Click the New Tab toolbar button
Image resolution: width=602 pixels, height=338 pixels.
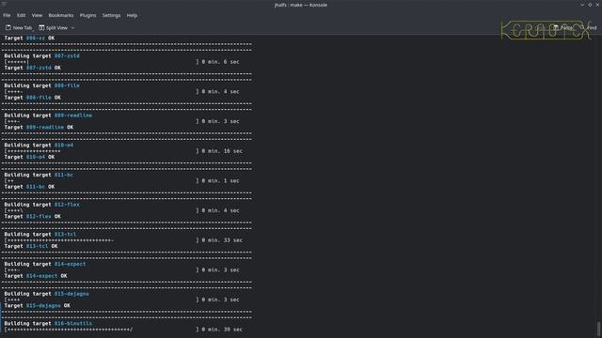point(19,27)
